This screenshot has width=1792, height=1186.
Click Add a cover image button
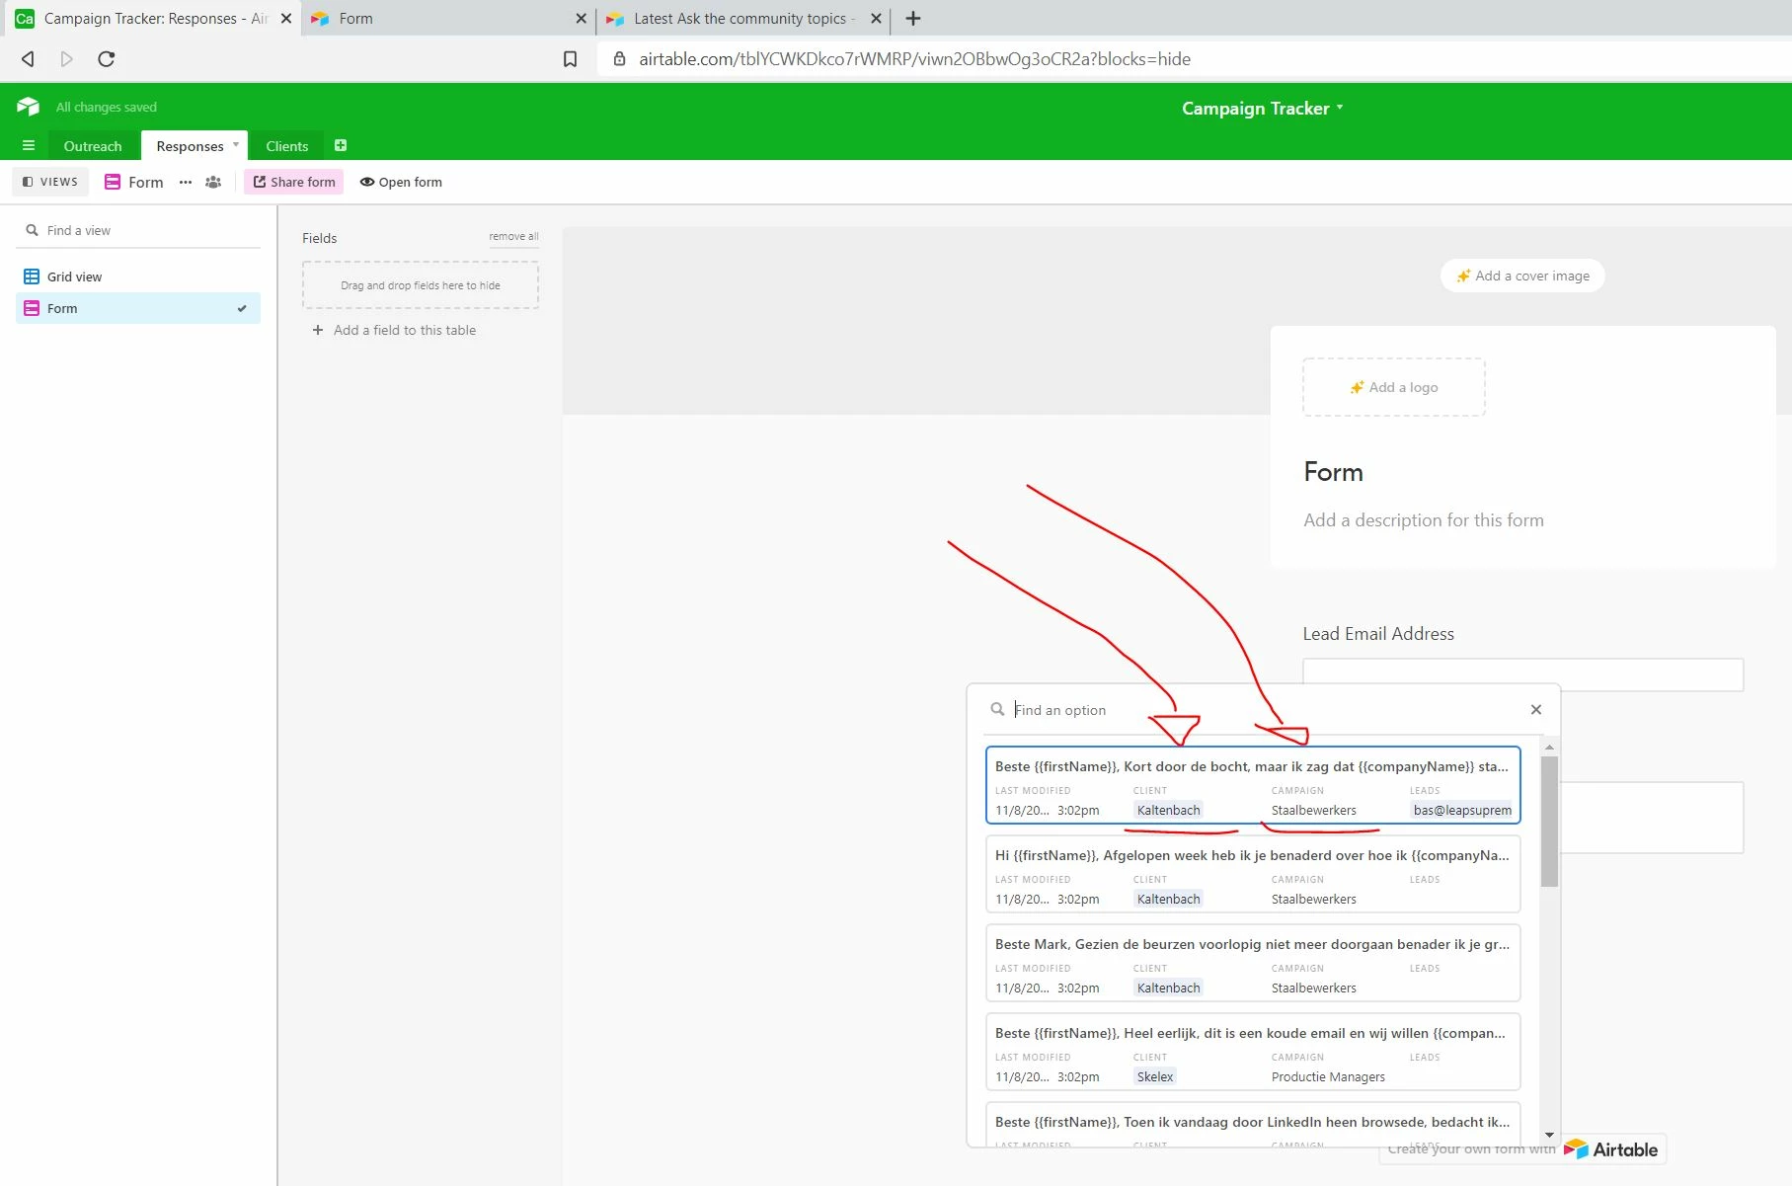point(1522,276)
